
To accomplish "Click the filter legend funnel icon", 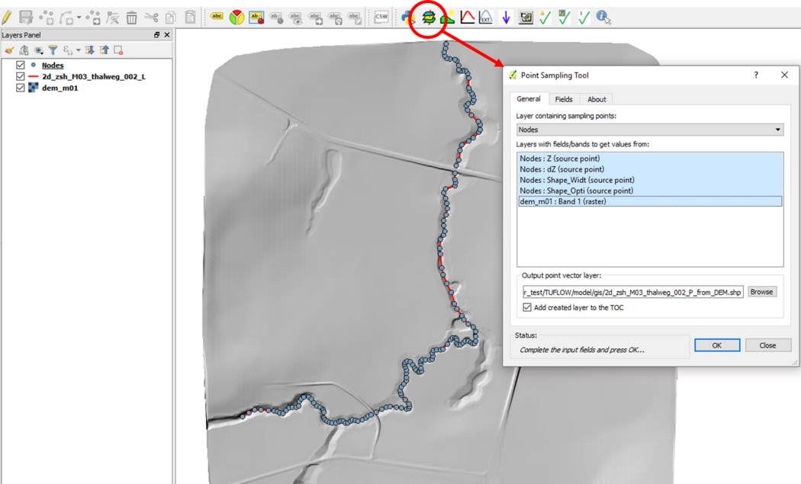I will [53, 50].
